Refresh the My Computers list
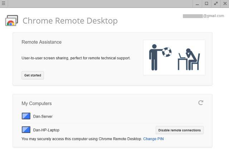Viewport: 229px width, 151px height. click(201, 103)
